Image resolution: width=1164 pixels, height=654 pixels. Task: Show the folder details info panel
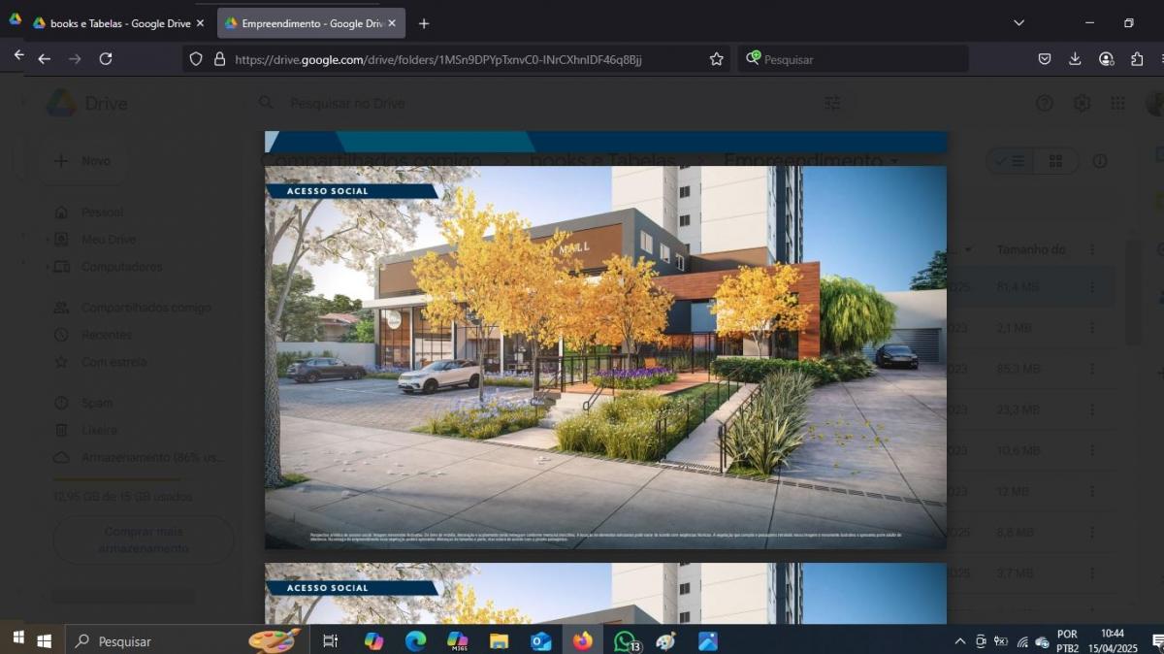pos(1100,161)
